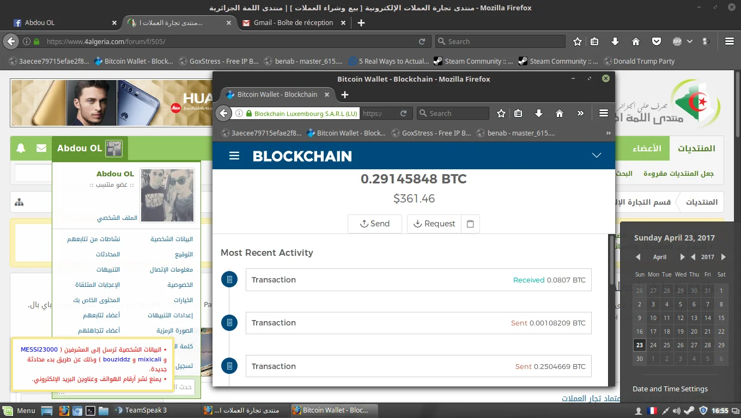Click the المنتديات forum navigation tab
Viewport: 741px width, 418px height.
[x=696, y=149]
